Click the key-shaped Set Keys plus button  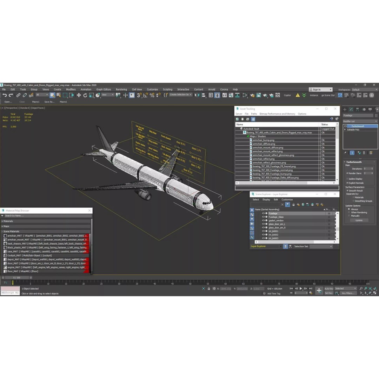(x=319, y=291)
